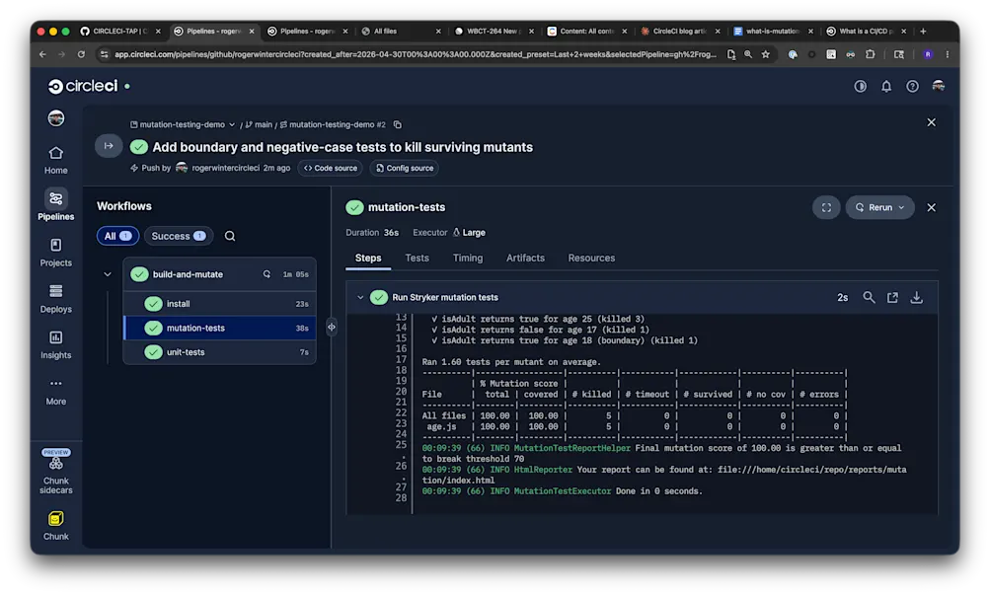Click the CircleCI logo
Image resolution: width=990 pixels, height=595 pixels.
[83, 86]
